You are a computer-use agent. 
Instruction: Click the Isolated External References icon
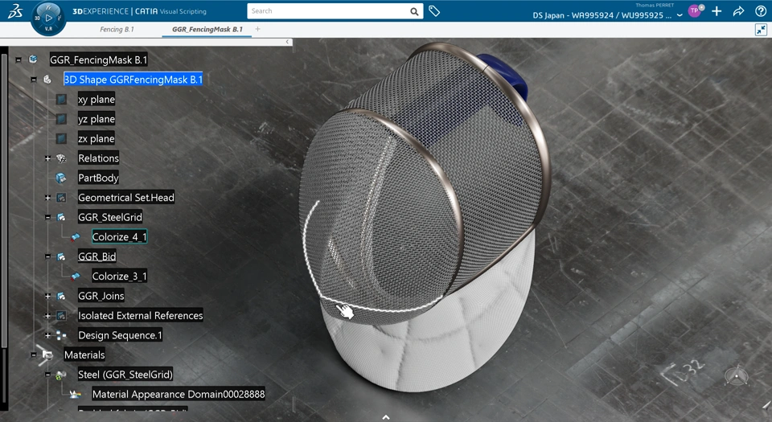click(61, 315)
